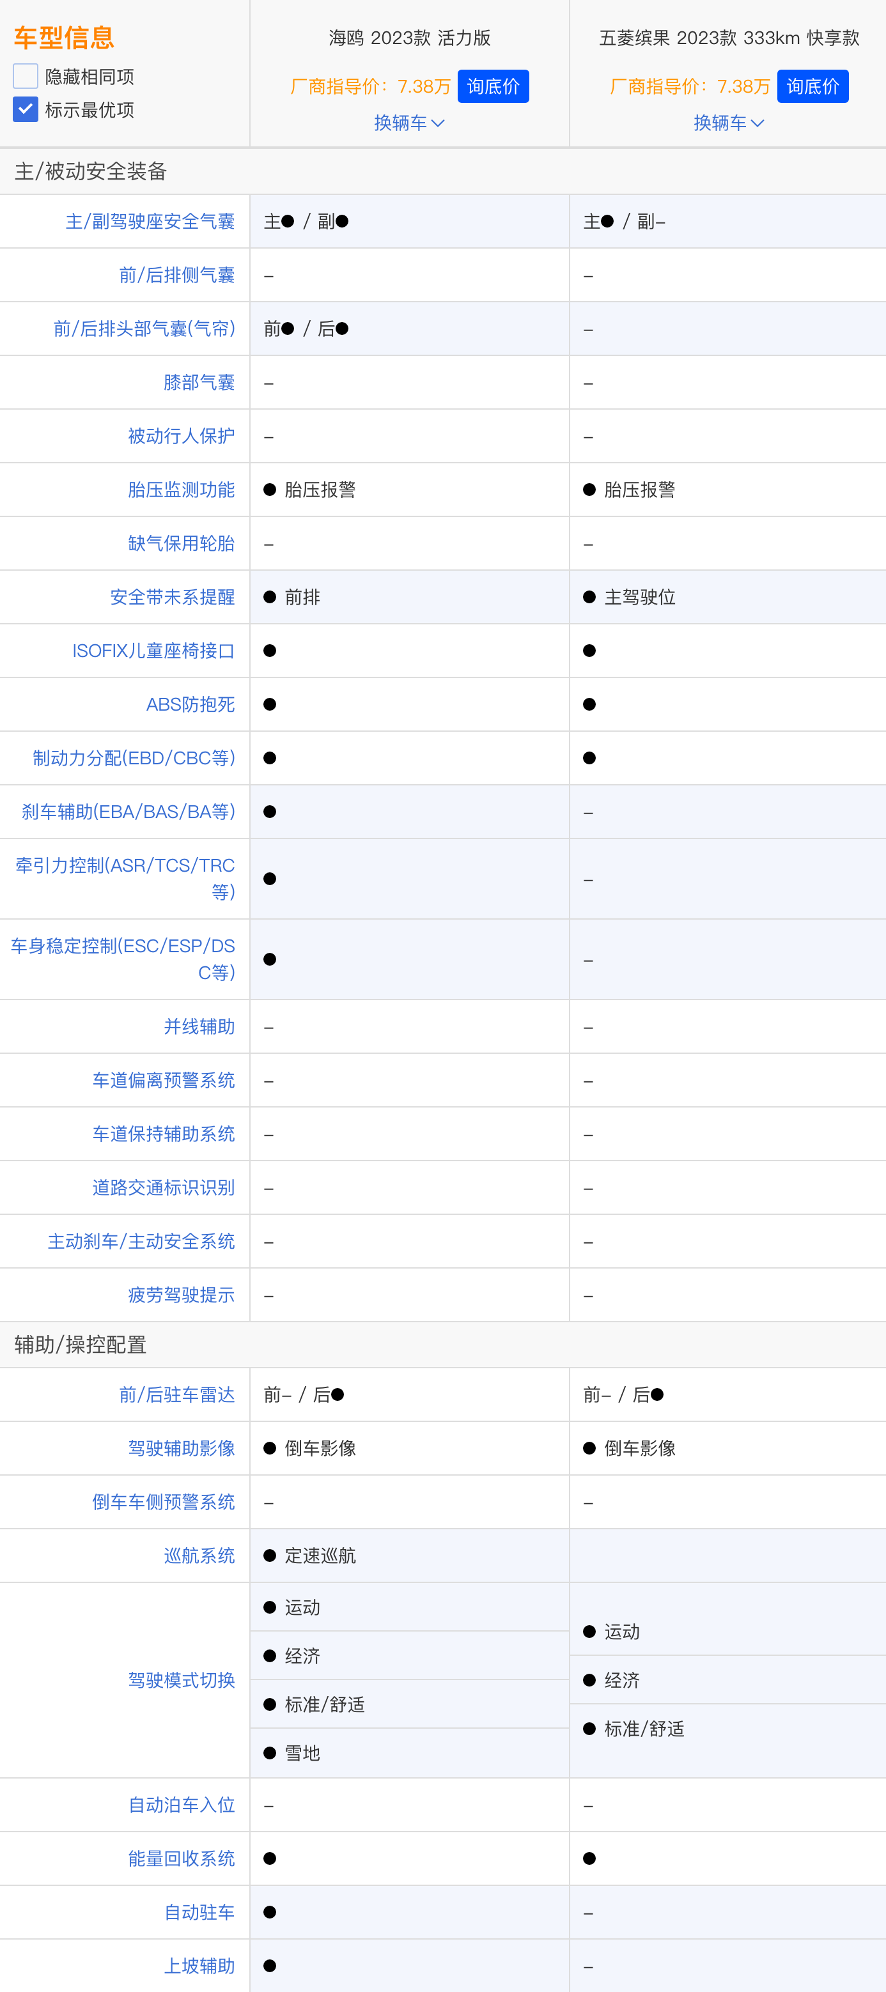Open 驾驶辅助影像 parameter link

(x=182, y=1448)
